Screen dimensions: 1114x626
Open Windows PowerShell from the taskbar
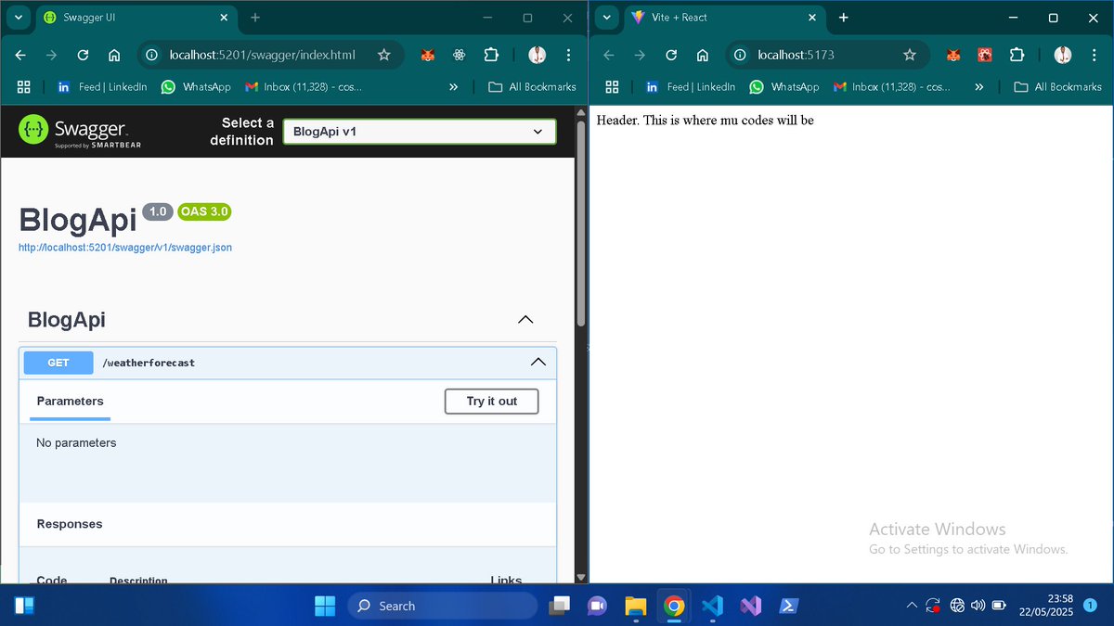click(788, 606)
